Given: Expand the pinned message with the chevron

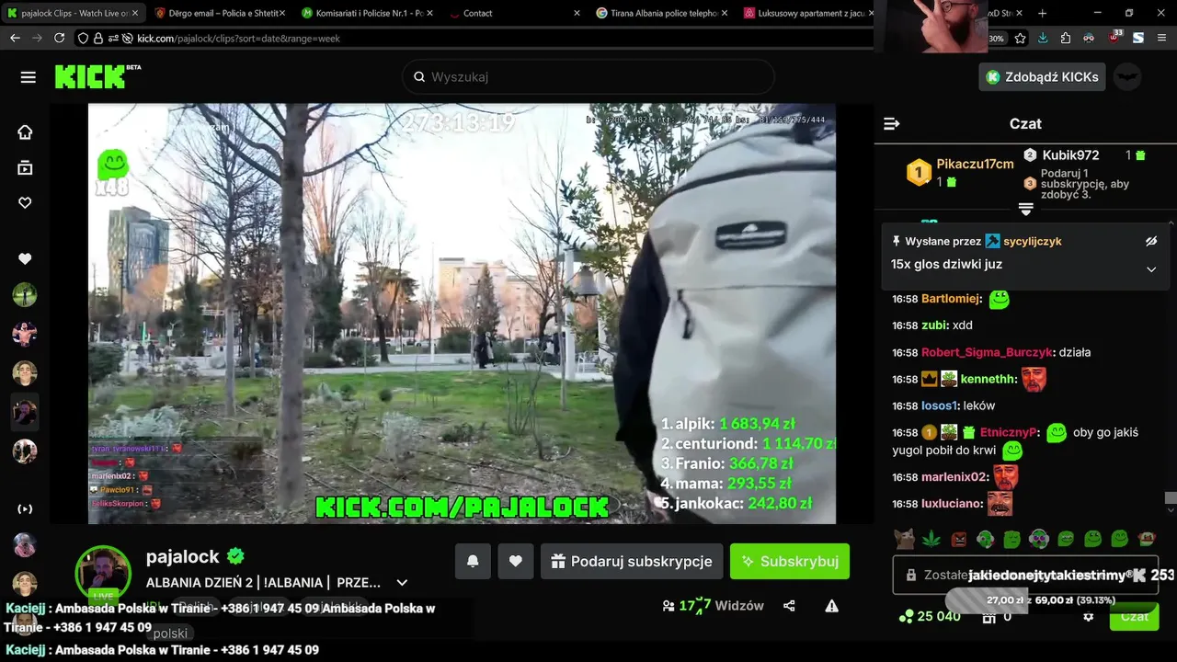Looking at the screenshot, I should (x=1151, y=269).
